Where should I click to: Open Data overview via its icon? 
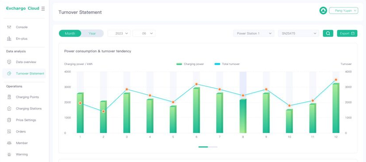pyautogui.click(x=9, y=62)
